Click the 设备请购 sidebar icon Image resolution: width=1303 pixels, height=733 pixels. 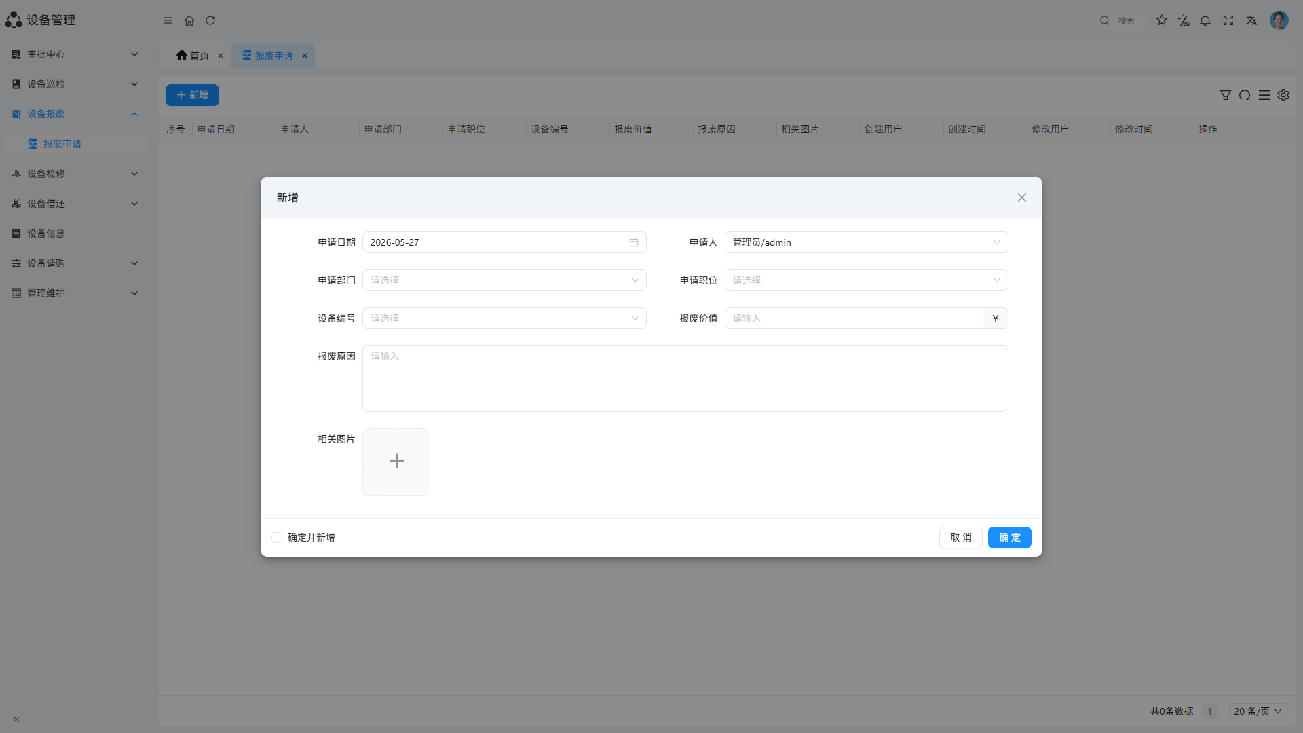[x=16, y=263]
